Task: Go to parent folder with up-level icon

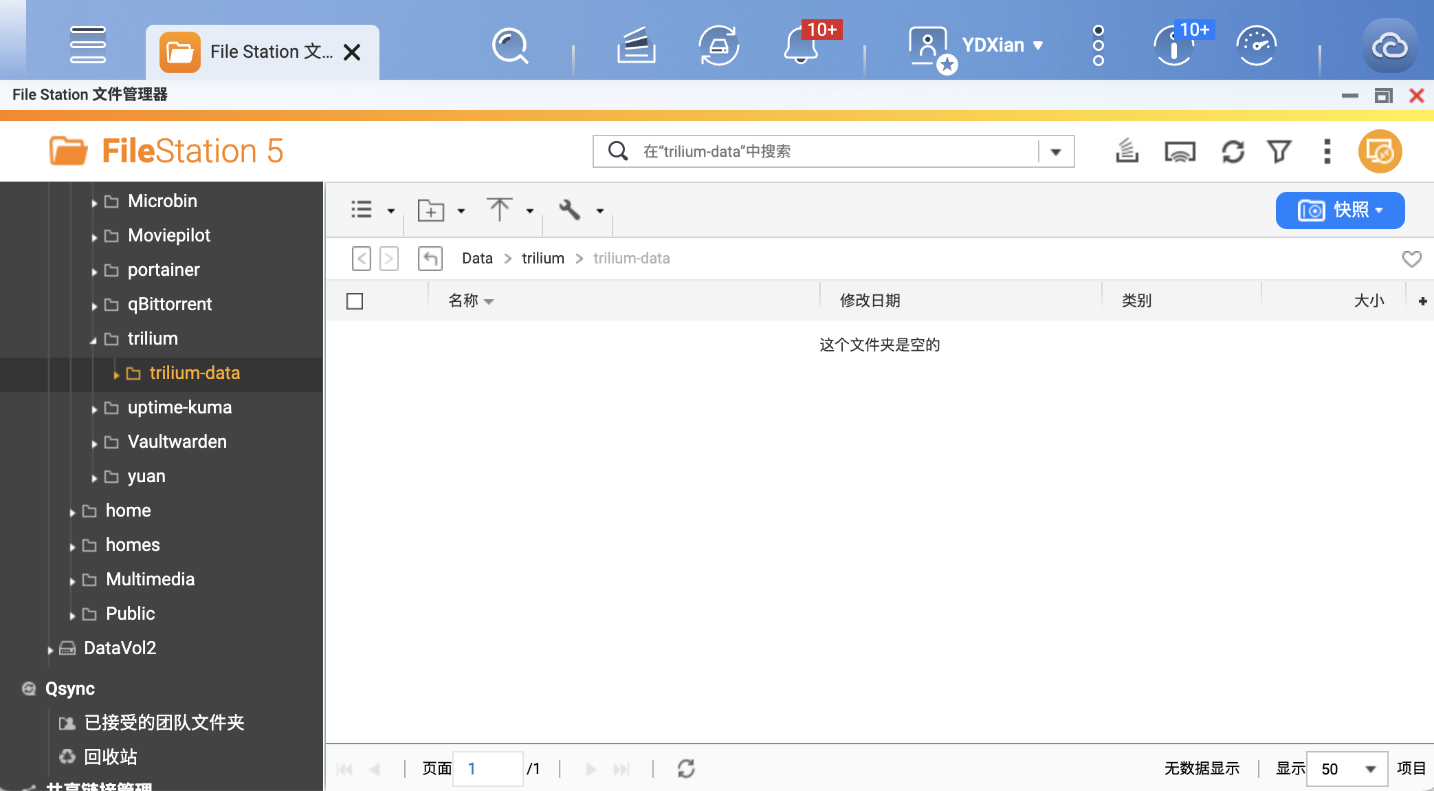Action: click(x=430, y=259)
